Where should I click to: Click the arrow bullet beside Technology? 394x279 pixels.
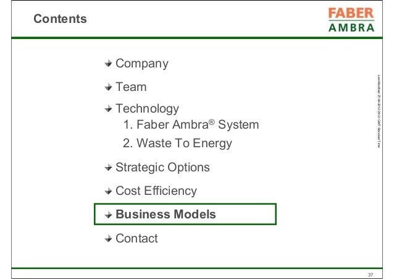point(108,109)
